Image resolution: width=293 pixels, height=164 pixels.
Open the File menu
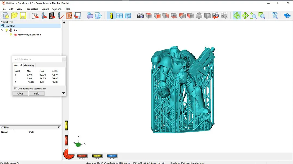click(x=4, y=9)
